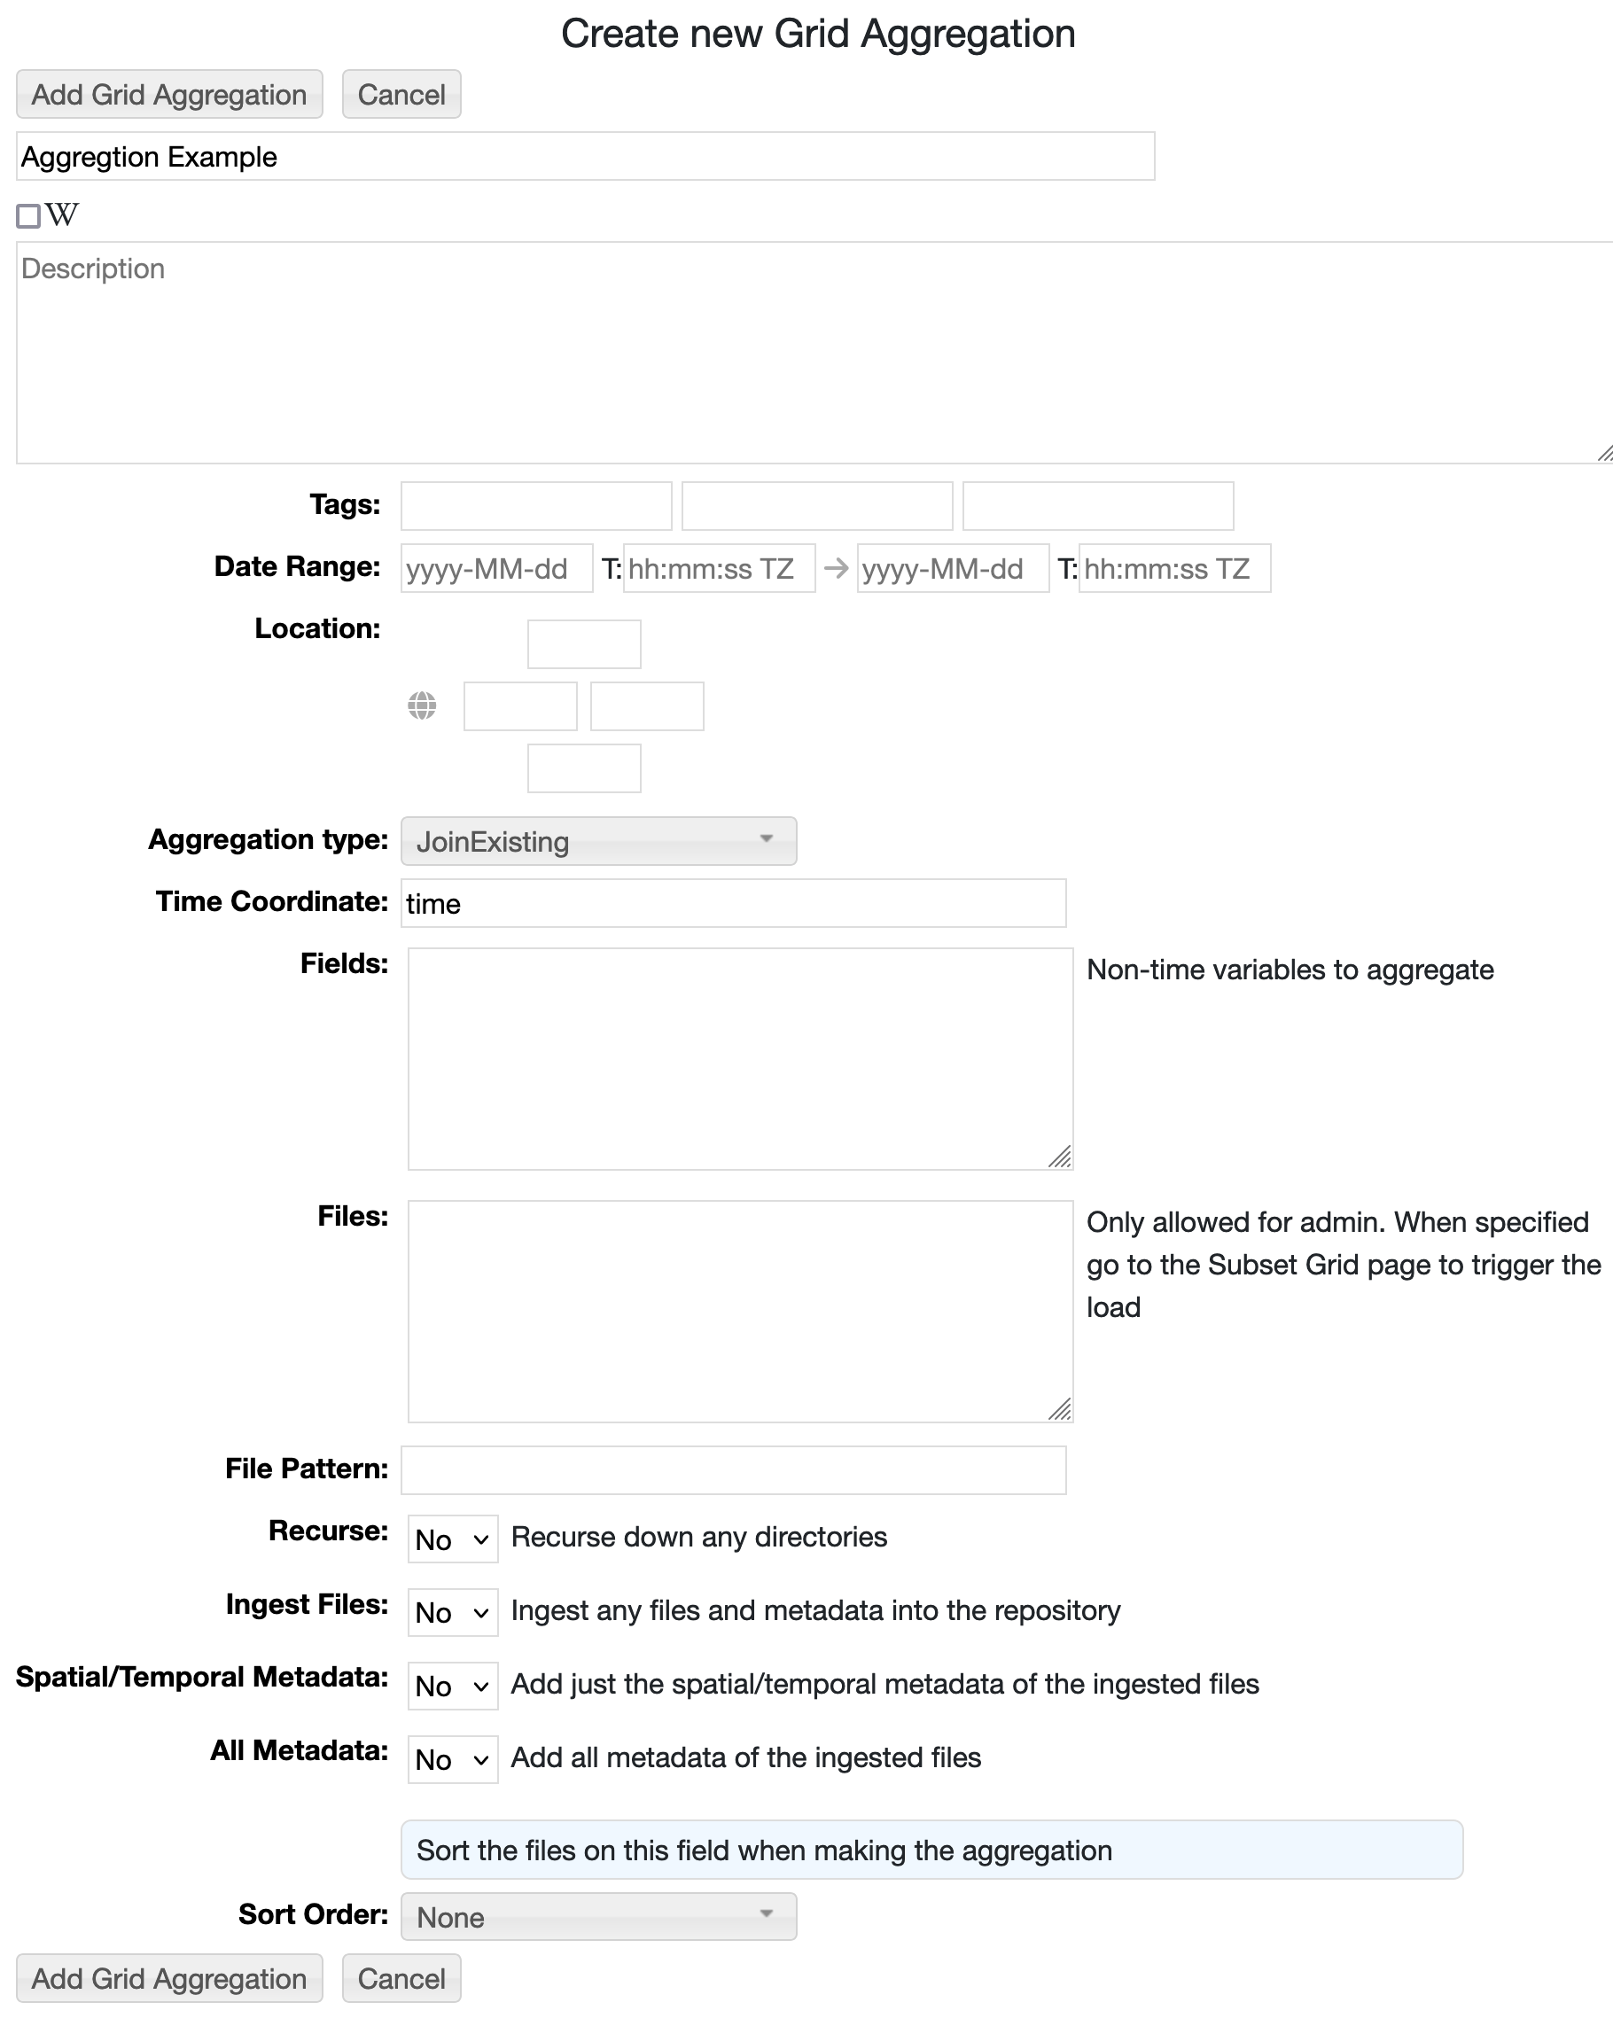Click the end date yyyy-MM-dd field
The image size is (1613, 2018).
tap(953, 568)
